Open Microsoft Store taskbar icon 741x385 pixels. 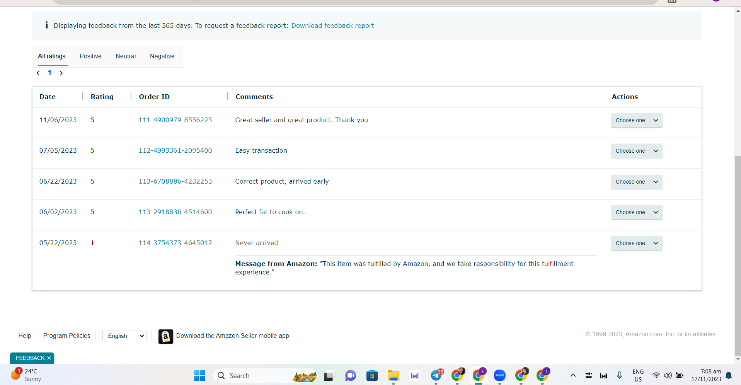click(372, 375)
